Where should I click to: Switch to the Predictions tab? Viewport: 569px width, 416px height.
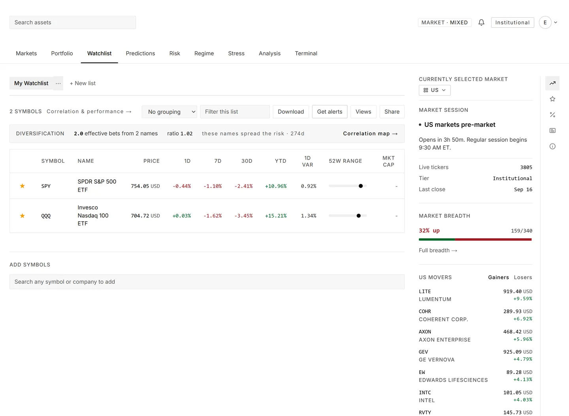pos(140,53)
